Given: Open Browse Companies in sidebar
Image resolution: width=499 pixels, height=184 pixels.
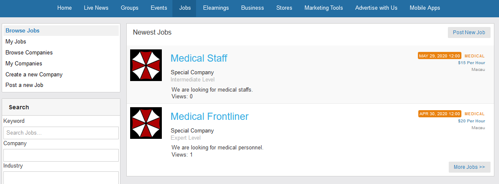Looking at the screenshot, I should point(29,53).
